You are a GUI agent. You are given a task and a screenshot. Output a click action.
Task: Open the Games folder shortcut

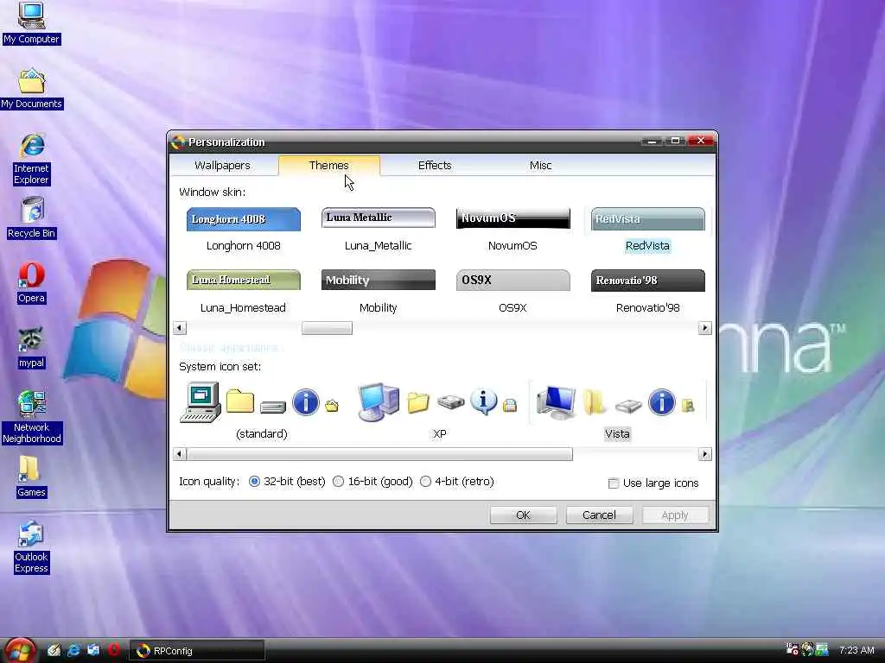[31, 477]
